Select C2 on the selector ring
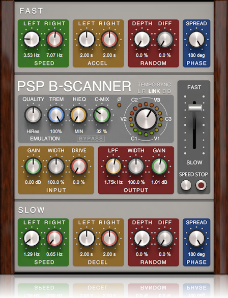228x298 pixels. 134,100
